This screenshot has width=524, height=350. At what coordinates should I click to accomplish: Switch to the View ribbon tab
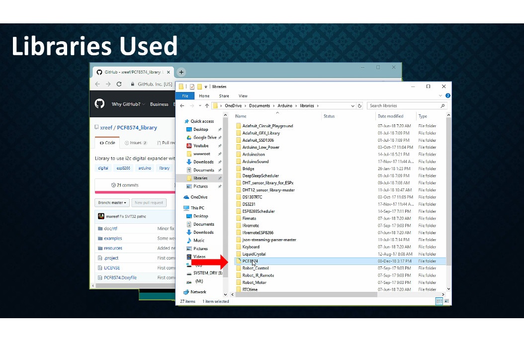tap(243, 96)
